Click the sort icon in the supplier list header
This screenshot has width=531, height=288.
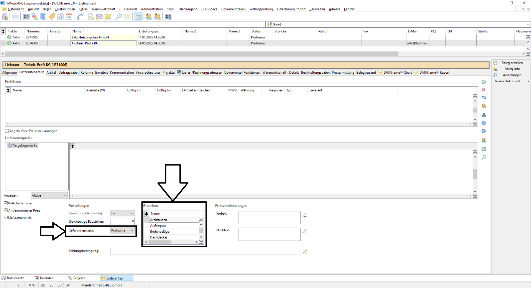[x=3, y=31]
